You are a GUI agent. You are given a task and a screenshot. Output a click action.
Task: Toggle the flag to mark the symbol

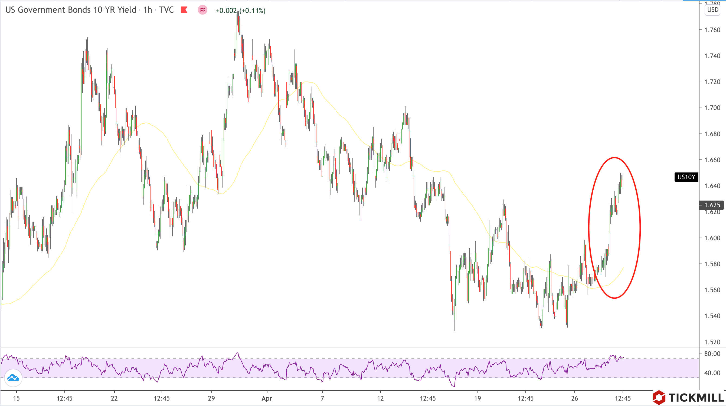pyautogui.click(x=185, y=10)
